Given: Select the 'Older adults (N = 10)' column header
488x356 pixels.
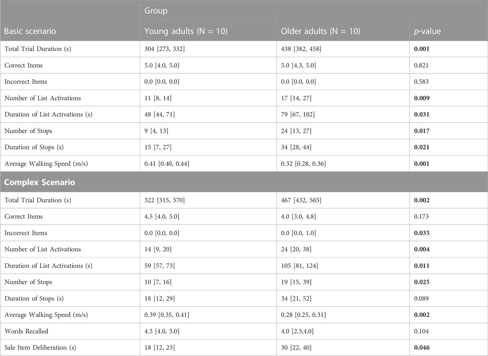Looking at the screenshot, I should 321,31.
